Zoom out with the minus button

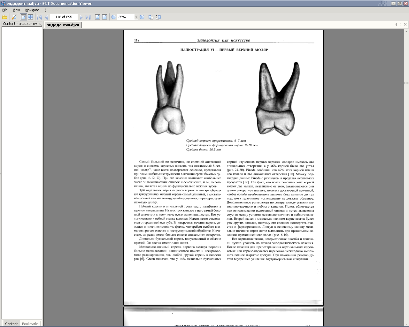coord(114,17)
